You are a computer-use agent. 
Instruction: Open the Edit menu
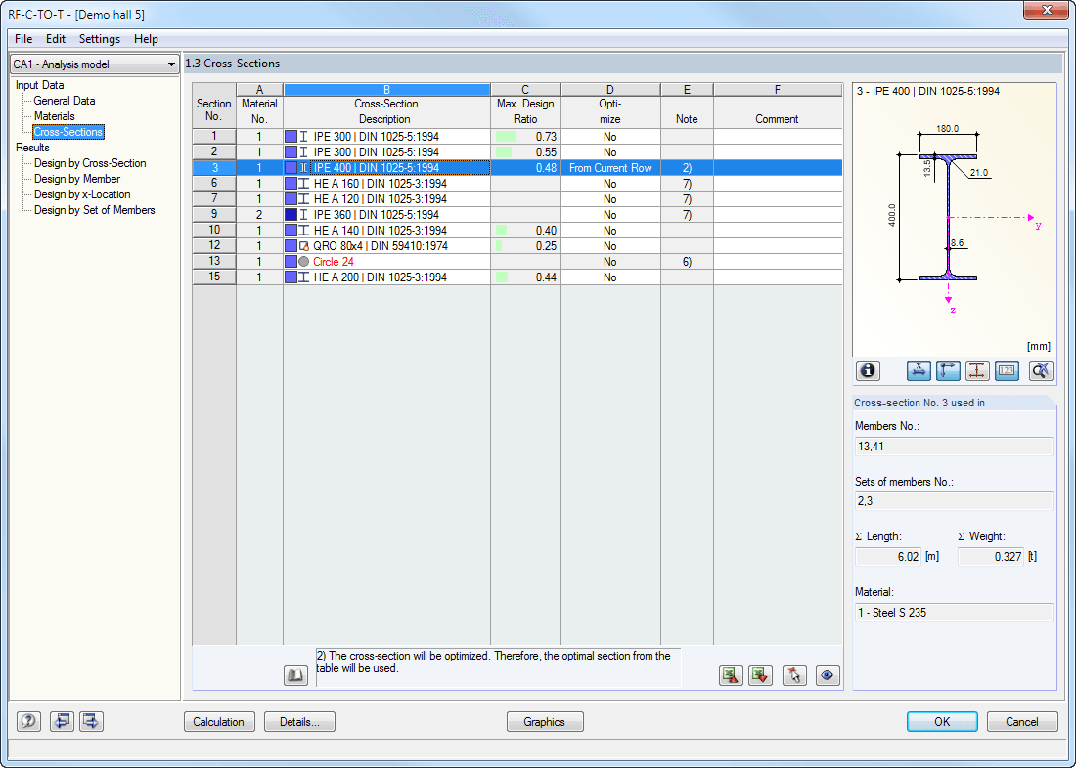point(56,39)
